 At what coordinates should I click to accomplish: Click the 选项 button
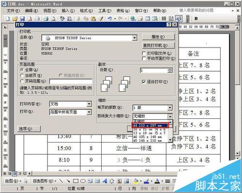point(29,129)
